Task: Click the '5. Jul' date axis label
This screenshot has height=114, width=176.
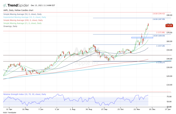Action: click(x=57, y=109)
